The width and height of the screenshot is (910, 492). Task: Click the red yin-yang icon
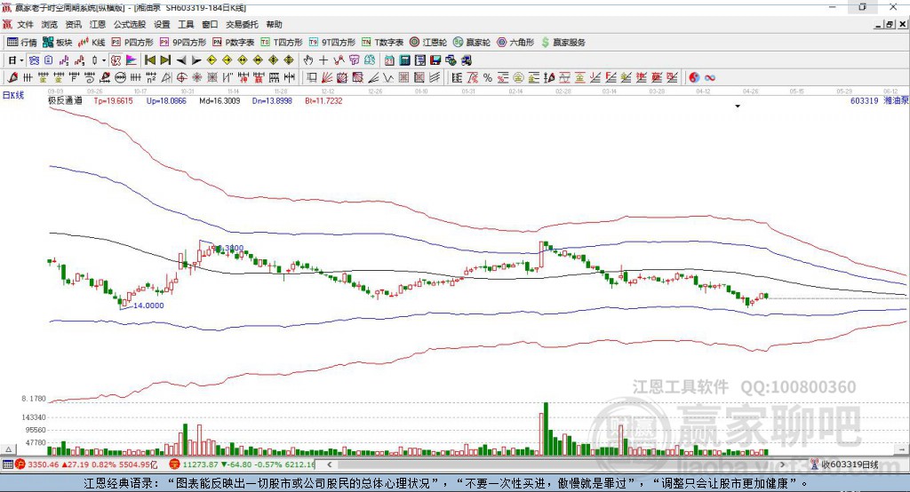pyautogui.click(x=693, y=78)
